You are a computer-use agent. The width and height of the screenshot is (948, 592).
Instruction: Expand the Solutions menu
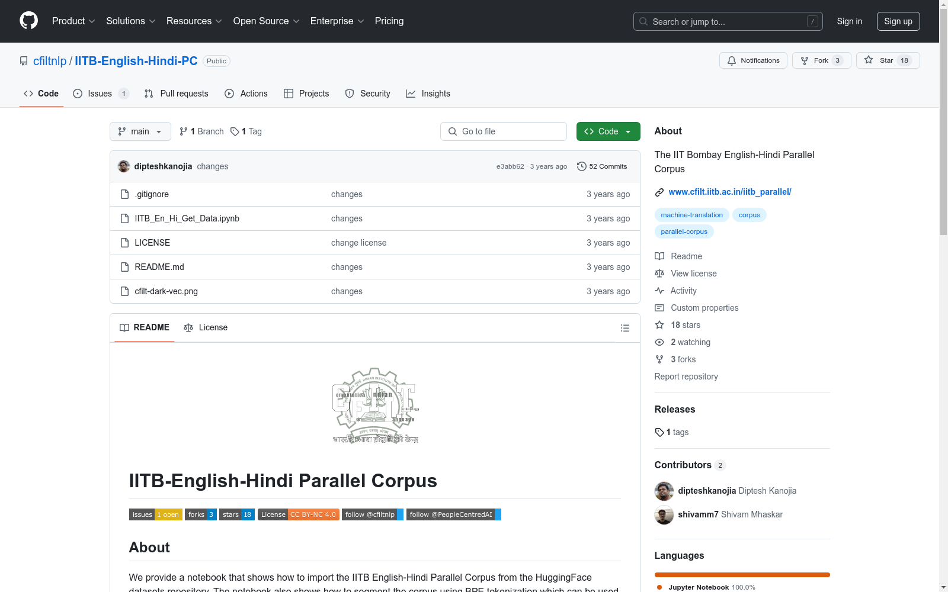[131, 21]
